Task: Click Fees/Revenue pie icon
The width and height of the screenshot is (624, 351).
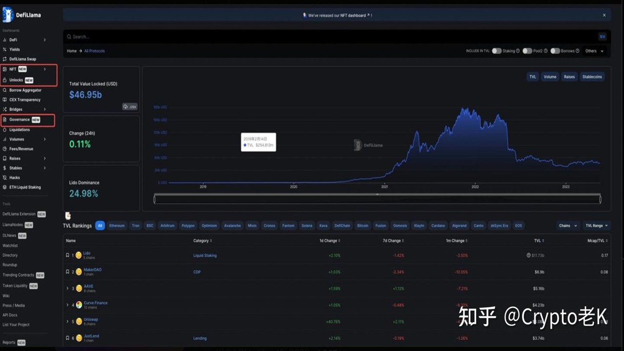Action: pyautogui.click(x=4, y=149)
